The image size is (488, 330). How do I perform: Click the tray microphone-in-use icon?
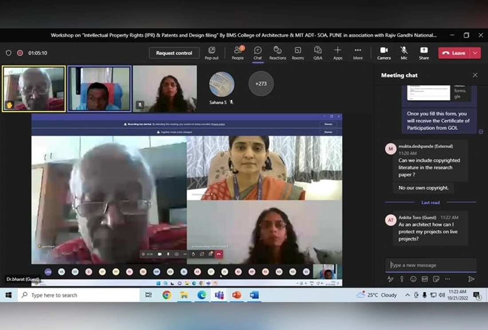tap(425, 295)
